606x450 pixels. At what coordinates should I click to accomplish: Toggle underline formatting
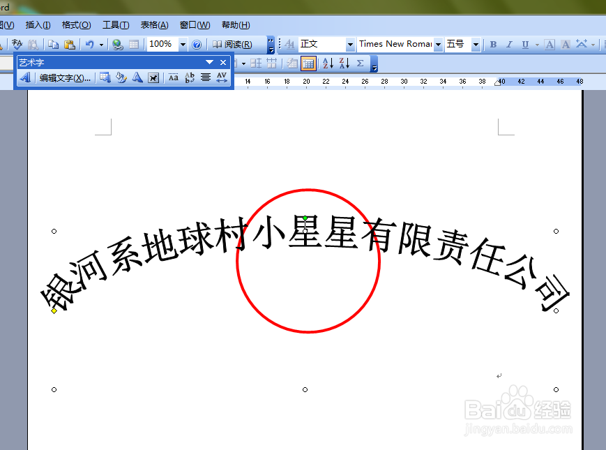pos(525,44)
